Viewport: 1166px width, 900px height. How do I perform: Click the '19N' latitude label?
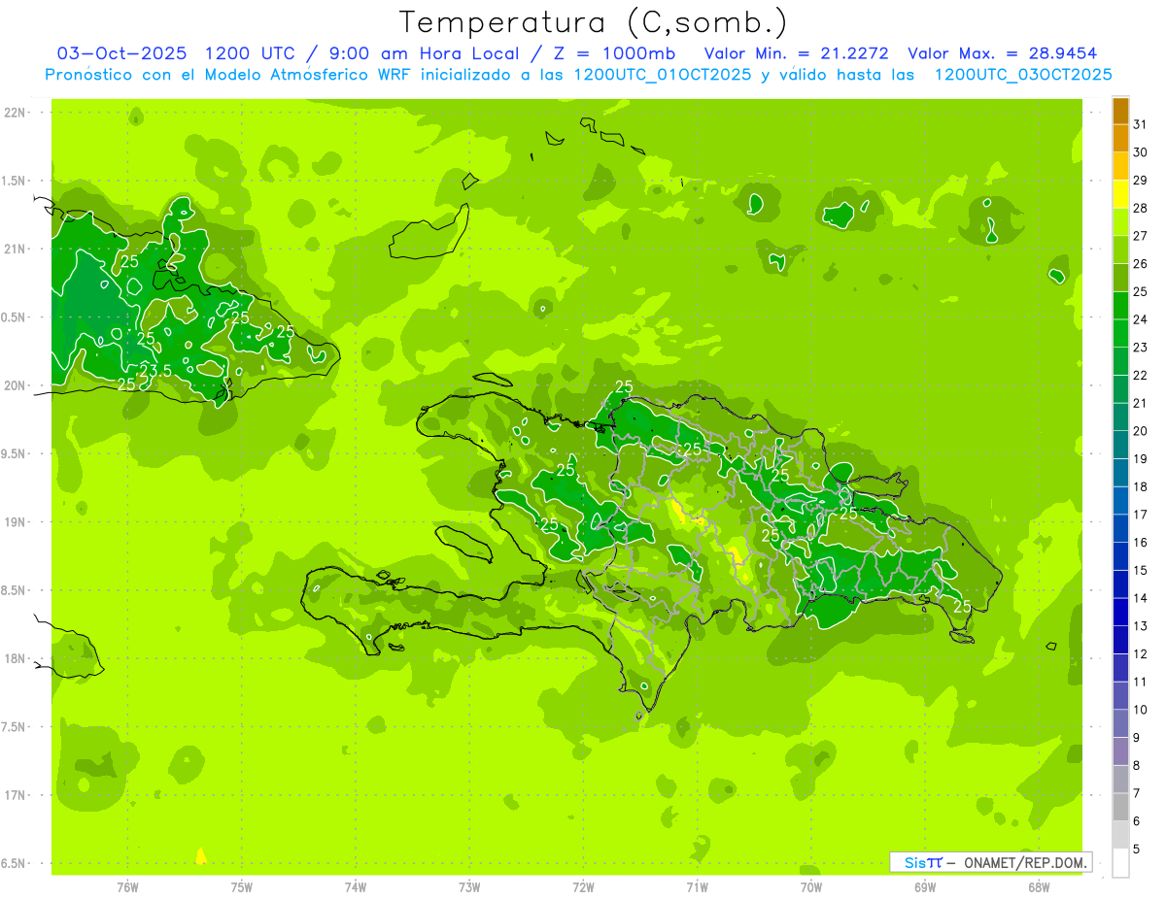coord(15,521)
